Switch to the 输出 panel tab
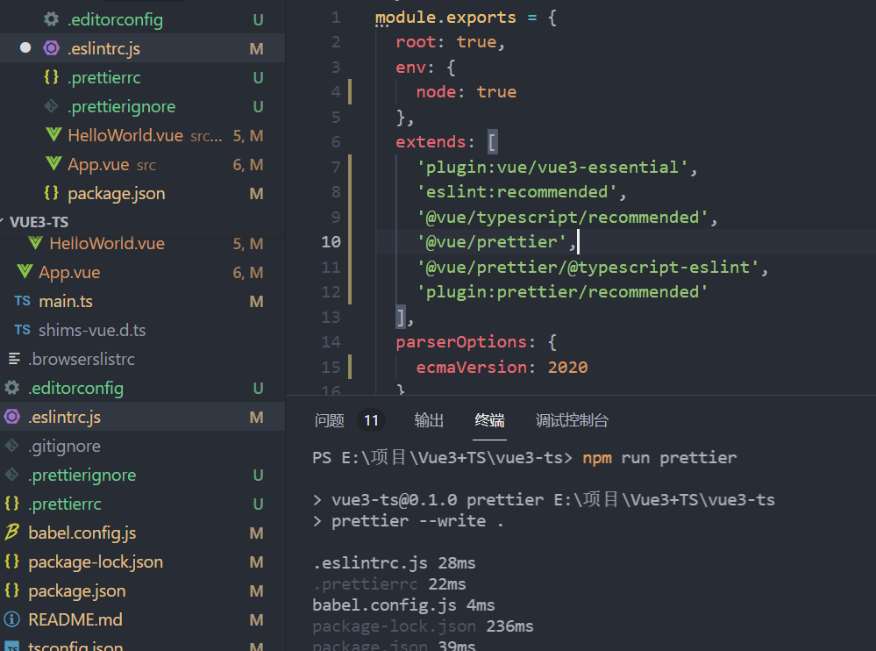The height and width of the screenshot is (651, 876). click(x=429, y=420)
